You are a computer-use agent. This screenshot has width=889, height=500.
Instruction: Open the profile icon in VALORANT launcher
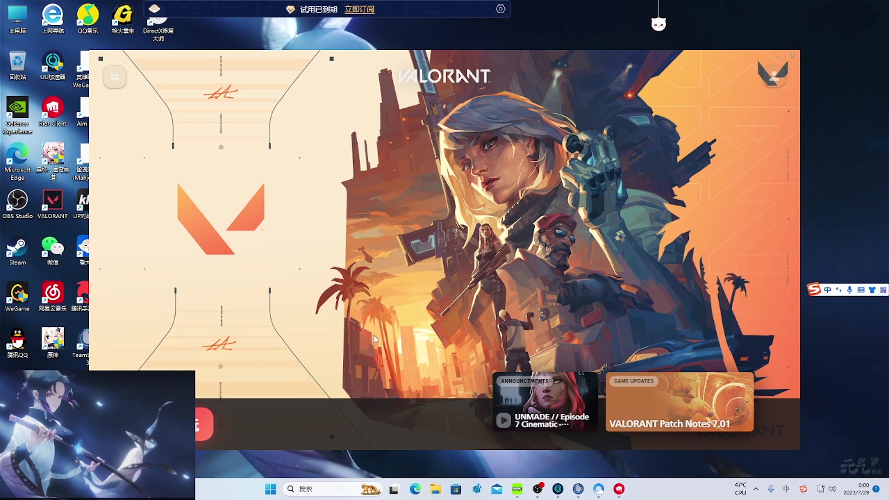point(773,76)
